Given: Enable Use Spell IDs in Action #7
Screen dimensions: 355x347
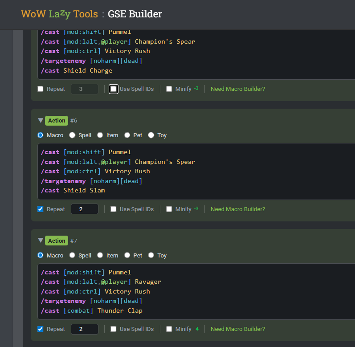Looking at the screenshot, I should (x=114, y=329).
